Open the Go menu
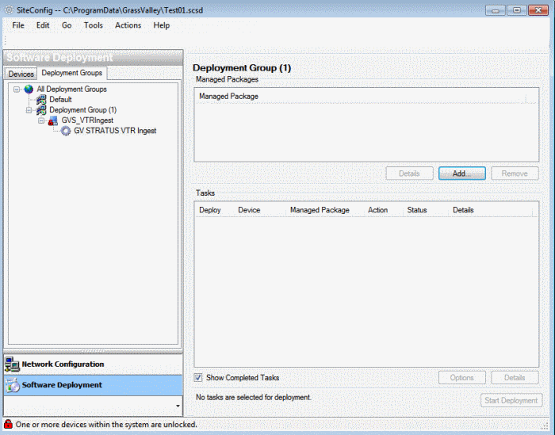 67,25
